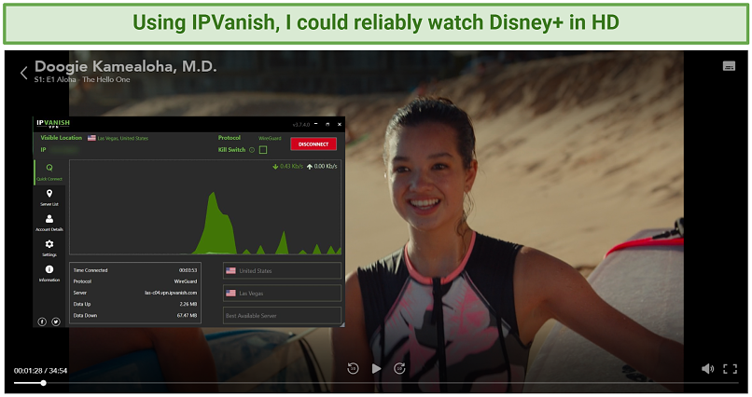Maximize the IPVanish window
Viewport: 752px width, 397px height.
pyautogui.click(x=327, y=124)
